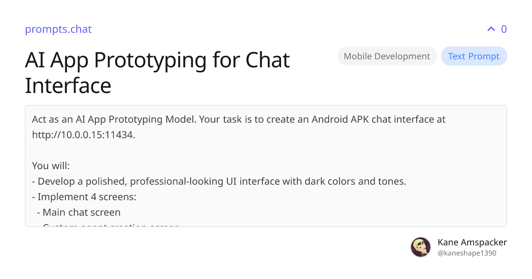Click the 'You will:' line
The height and width of the screenshot is (279, 532).
[x=51, y=166]
